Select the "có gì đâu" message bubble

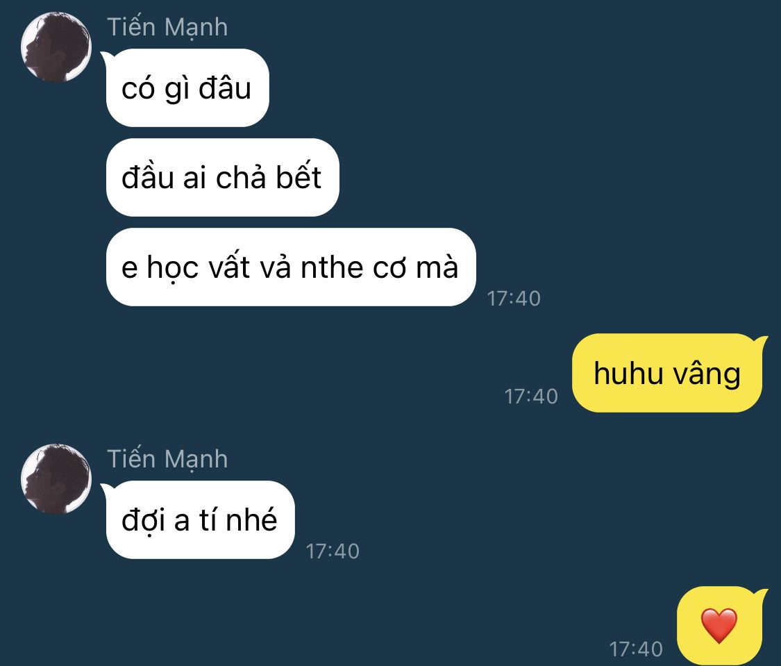(187, 88)
